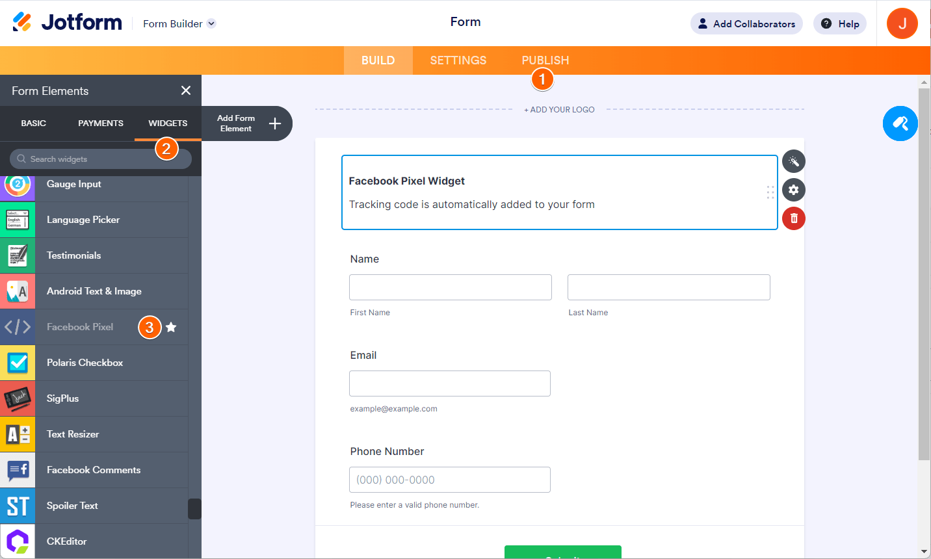931x559 pixels.
Task: Click the page vertical scrollbar
Action: point(924,273)
